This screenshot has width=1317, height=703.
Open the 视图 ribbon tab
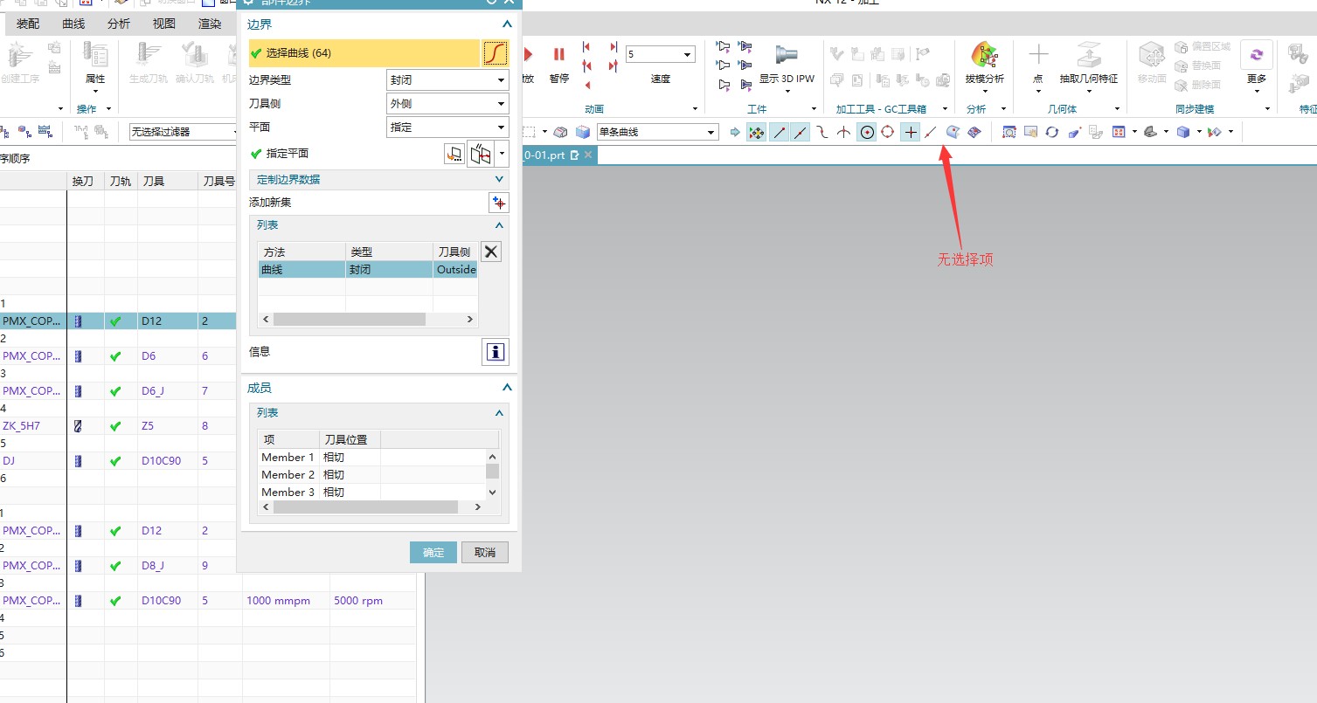pyautogui.click(x=164, y=24)
